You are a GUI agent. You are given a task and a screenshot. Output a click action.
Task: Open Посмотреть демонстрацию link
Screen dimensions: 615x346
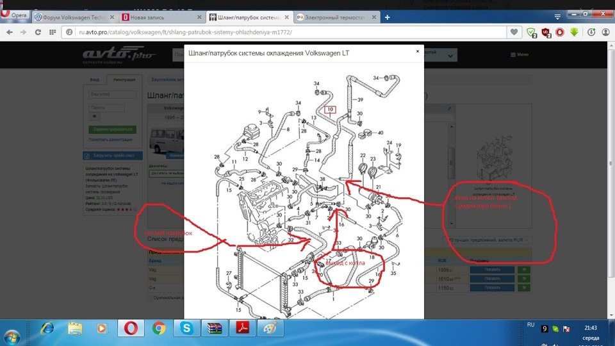point(110,140)
